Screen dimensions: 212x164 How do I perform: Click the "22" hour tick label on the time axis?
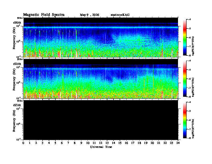click(165, 143)
